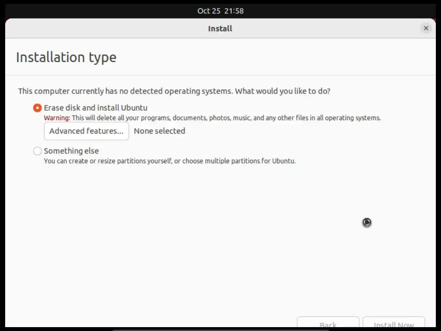
Task: Open Advanced features dialog
Action: 86,131
